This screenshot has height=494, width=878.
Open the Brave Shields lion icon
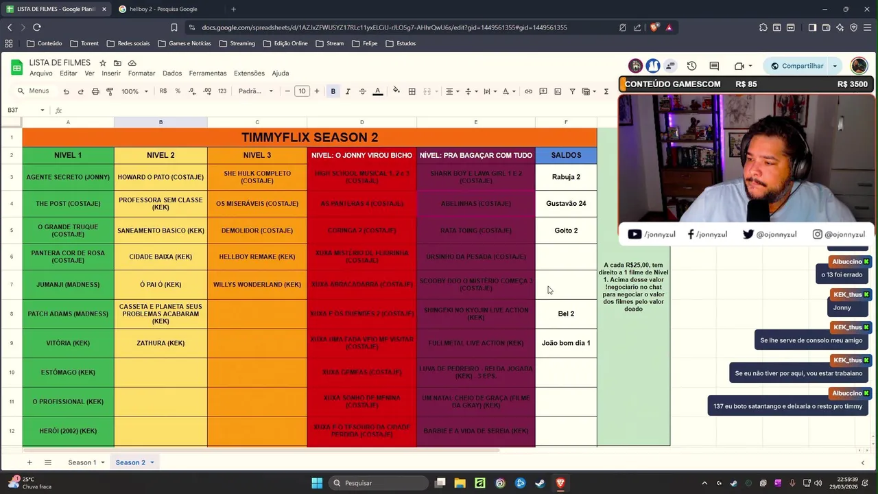point(654,27)
